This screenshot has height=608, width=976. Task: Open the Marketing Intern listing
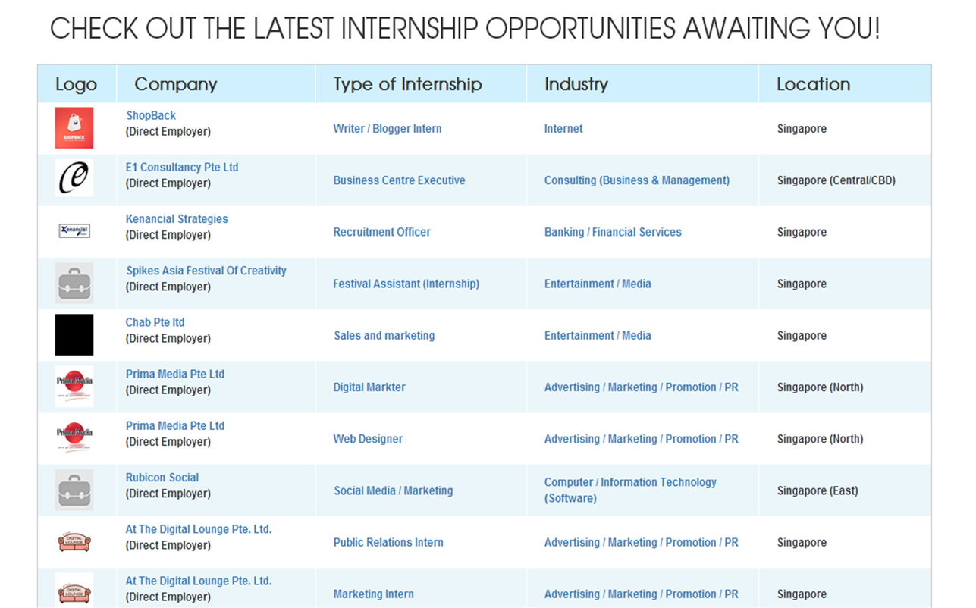(374, 594)
